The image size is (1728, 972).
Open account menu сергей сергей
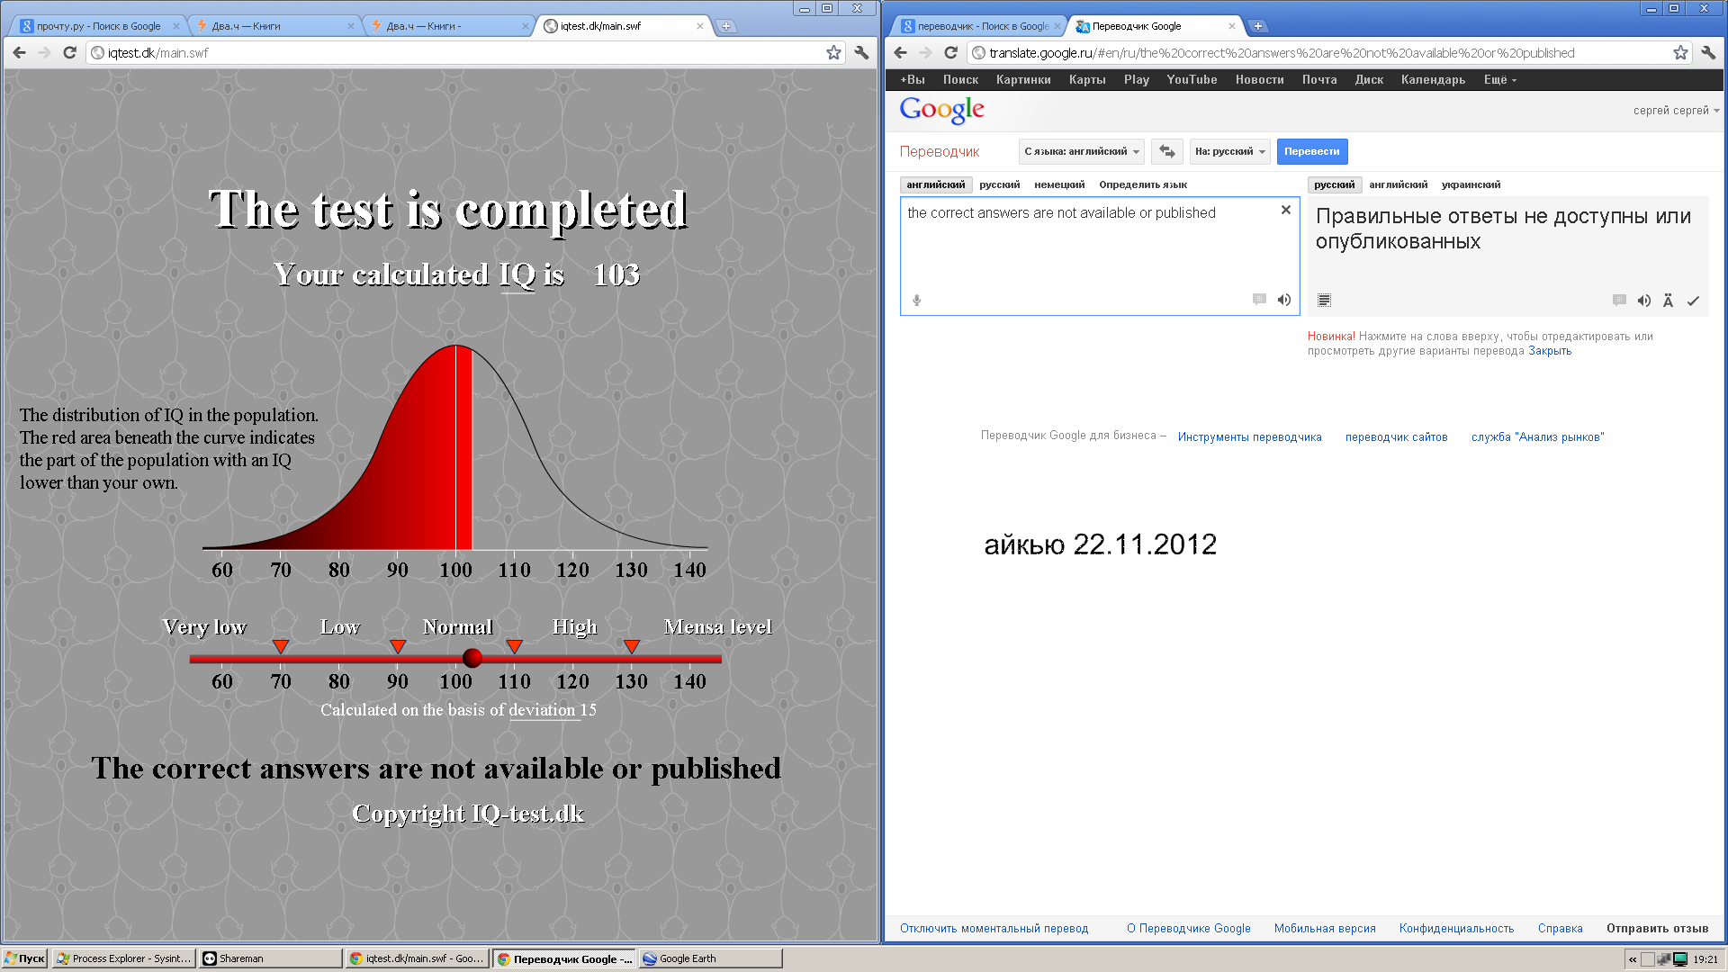click(1676, 111)
